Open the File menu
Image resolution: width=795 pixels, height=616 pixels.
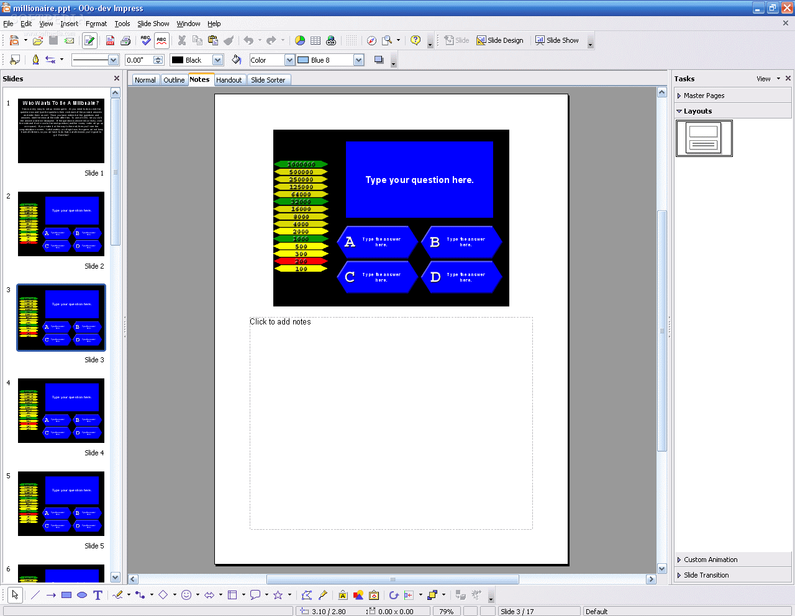coord(8,24)
